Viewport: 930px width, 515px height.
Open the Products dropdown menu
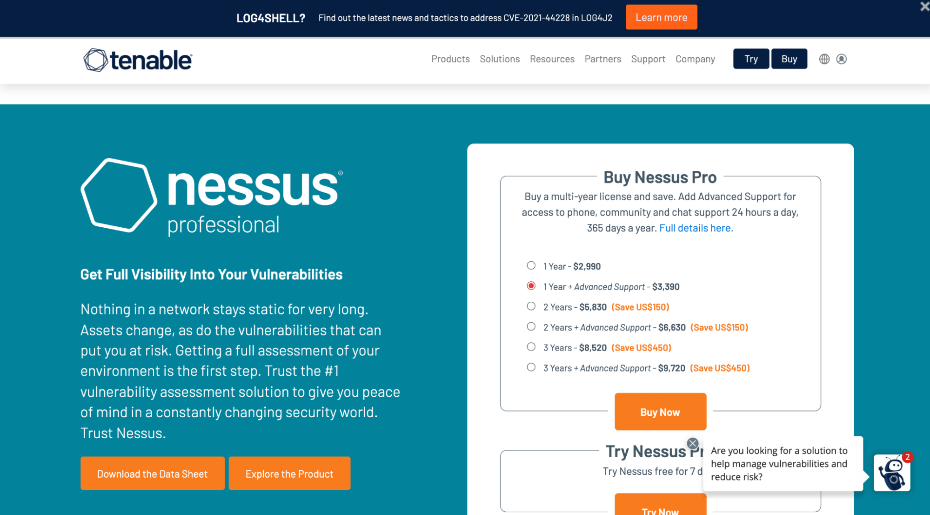coord(450,58)
